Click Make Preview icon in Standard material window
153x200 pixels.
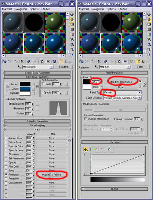coord(72,39)
